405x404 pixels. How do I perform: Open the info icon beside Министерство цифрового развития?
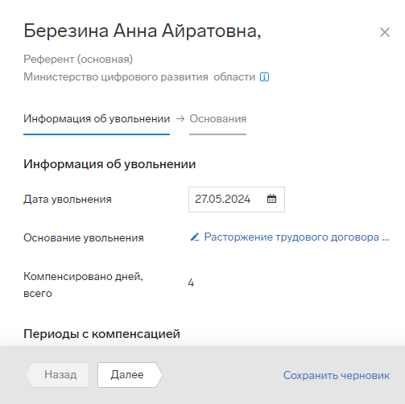pos(264,77)
